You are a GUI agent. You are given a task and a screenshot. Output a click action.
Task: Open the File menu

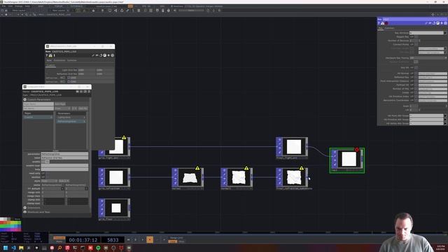pos(3,6)
